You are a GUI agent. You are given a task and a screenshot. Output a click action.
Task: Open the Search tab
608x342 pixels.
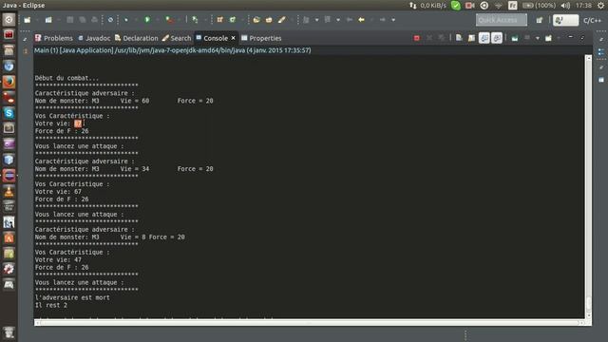pyautogui.click(x=177, y=38)
